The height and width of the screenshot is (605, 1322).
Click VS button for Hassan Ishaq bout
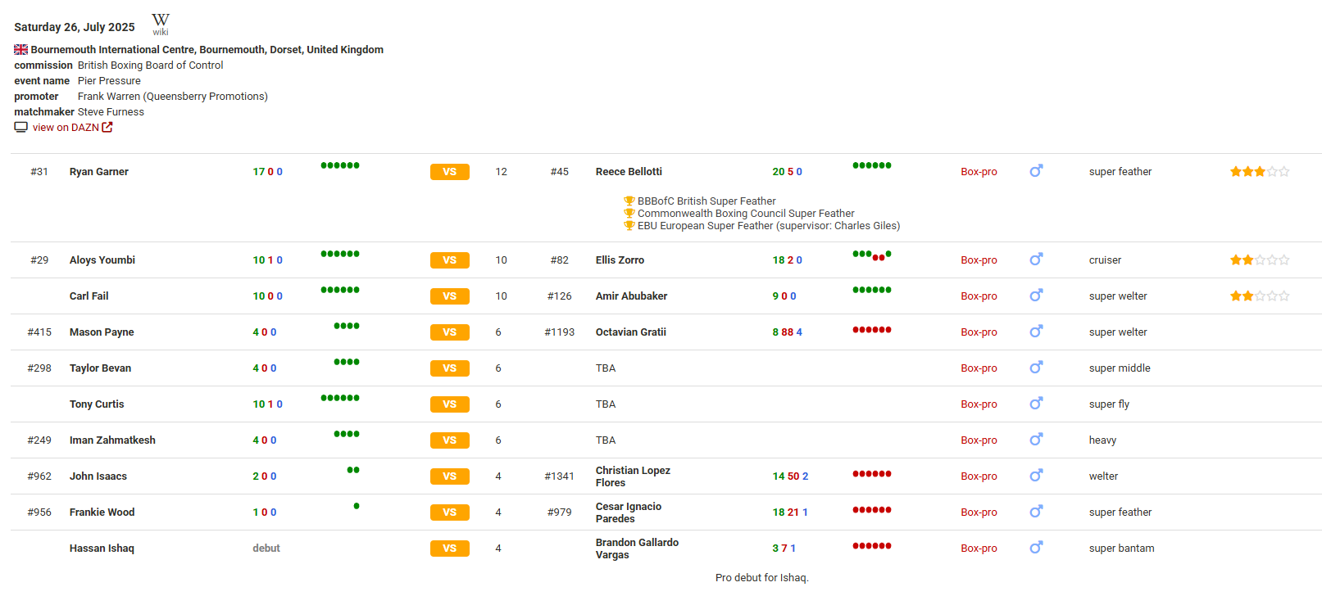click(x=450, y=549)
